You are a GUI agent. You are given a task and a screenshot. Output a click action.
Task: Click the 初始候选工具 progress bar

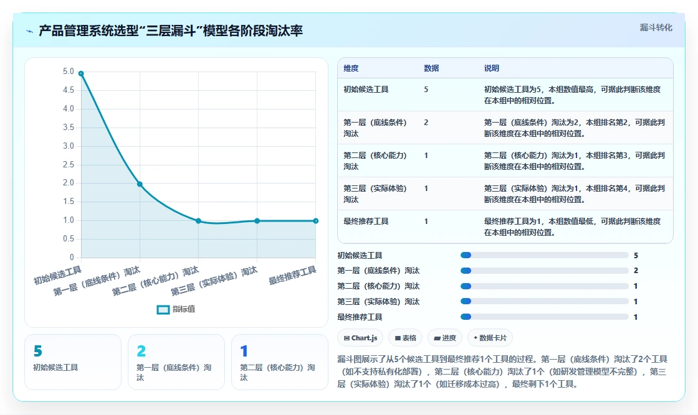pyautogui.click(x=545, y=255)
